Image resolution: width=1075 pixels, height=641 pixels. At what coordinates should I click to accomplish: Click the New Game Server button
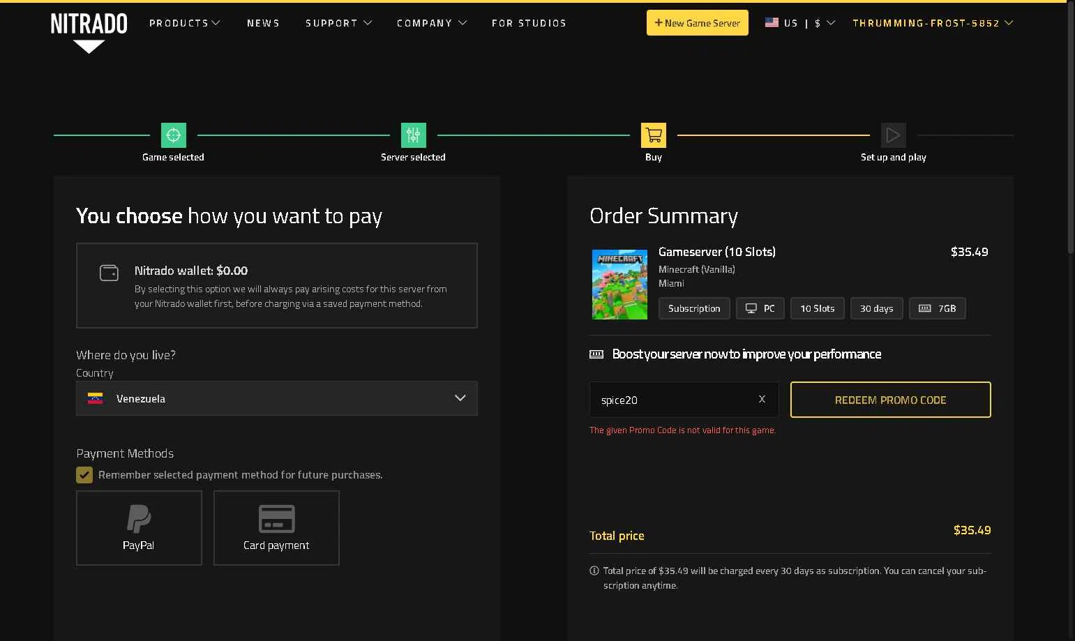click(x=698, y=22)
